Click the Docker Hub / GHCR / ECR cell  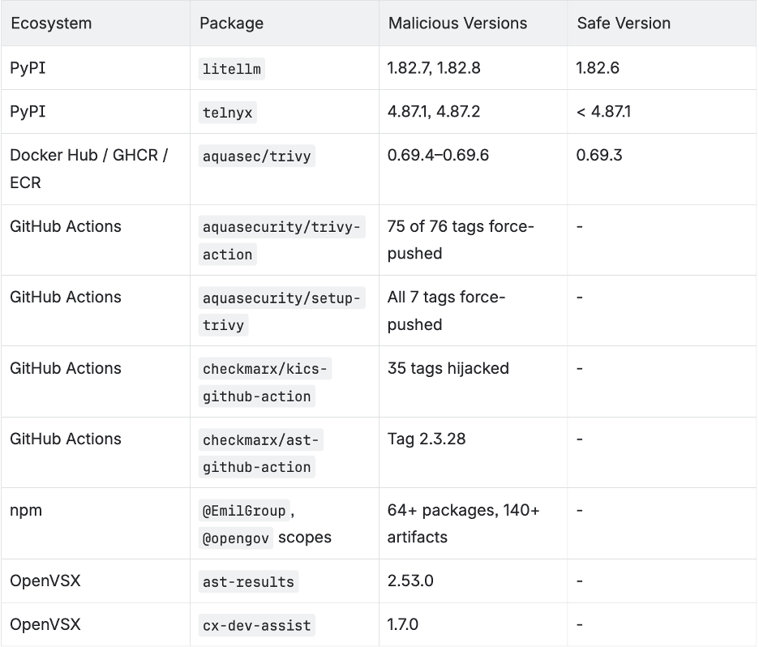point(88,169)
